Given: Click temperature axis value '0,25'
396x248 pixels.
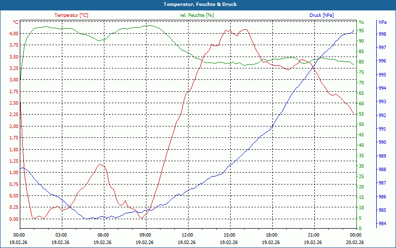Looking at the screenshot, I should point(14,207).
